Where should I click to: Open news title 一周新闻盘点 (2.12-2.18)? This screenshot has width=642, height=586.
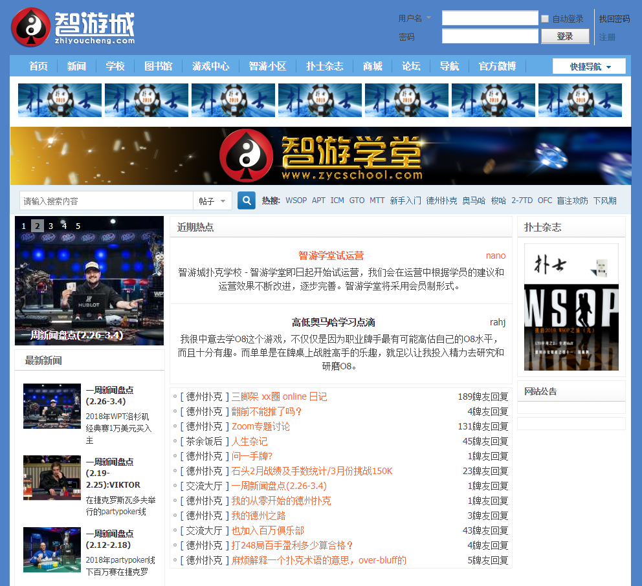click(109, 539)
